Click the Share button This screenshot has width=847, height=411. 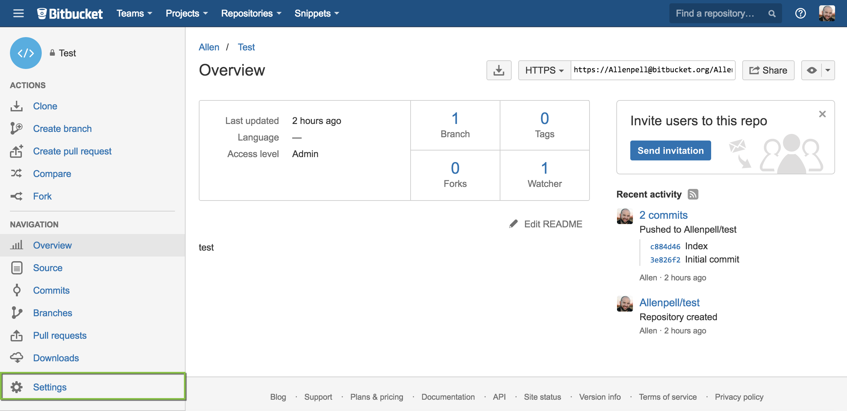point(768,70)
